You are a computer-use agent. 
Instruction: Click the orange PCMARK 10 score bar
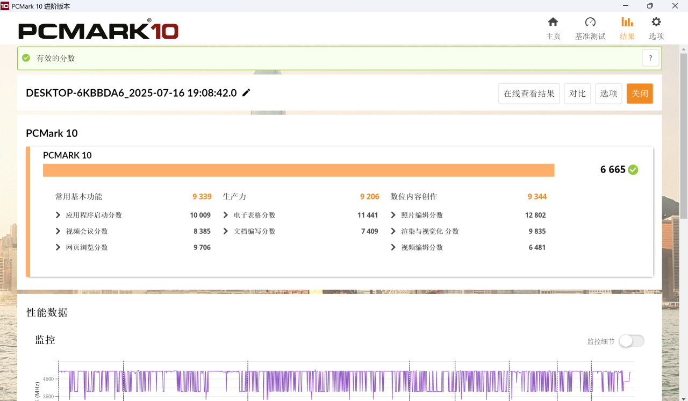pos(298,170)
